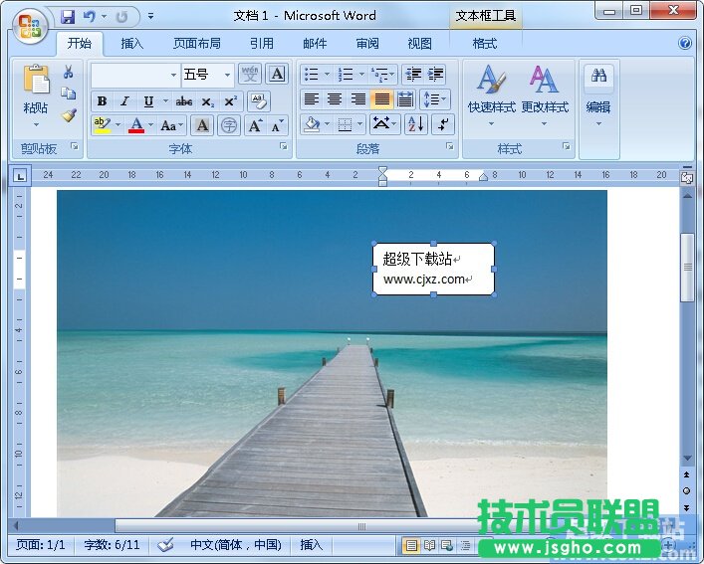Clear formatting with eraser icon
This screenshot has height=564, width=704.
click(x=259, y=101)
